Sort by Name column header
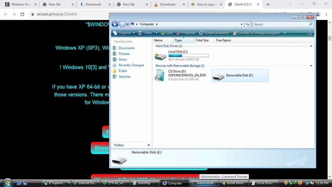The height and width of the screenshot is (187, 332). 163,40
